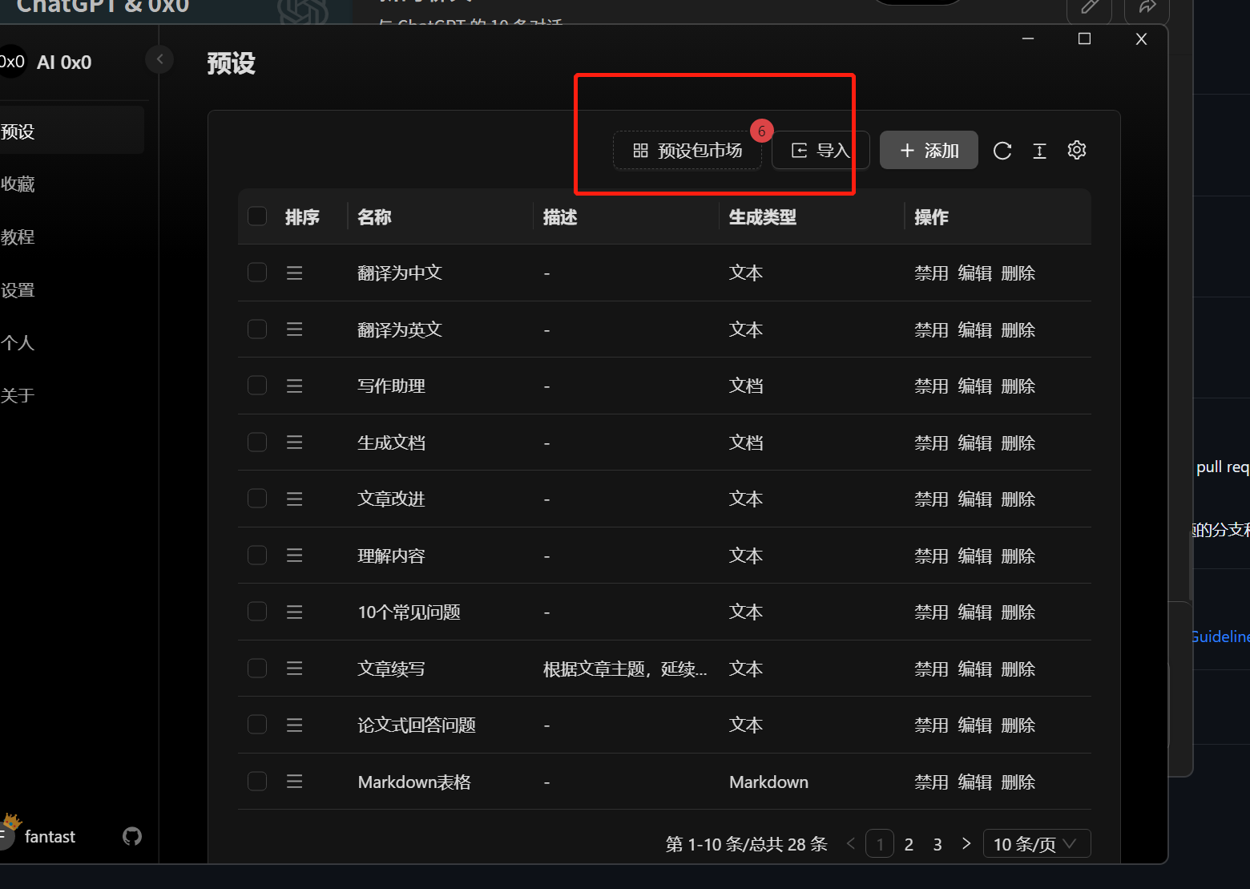This screenshot has width=1250, height=889.
Task: Check the select-all checkbox in the table header
Action: 256,216
